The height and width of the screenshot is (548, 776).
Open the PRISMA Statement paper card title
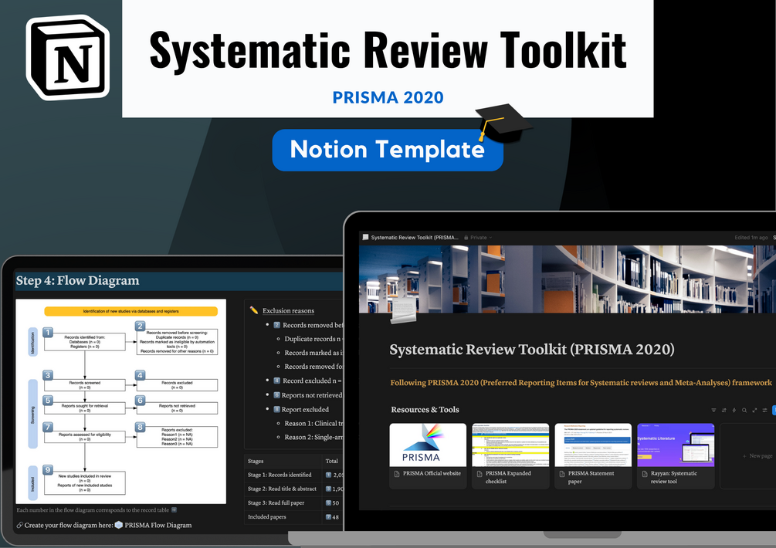[x=591, y=477]
